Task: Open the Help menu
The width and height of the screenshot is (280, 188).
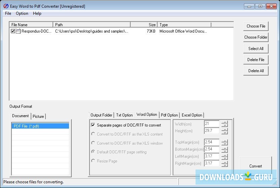Action: (x=37, y=13)
